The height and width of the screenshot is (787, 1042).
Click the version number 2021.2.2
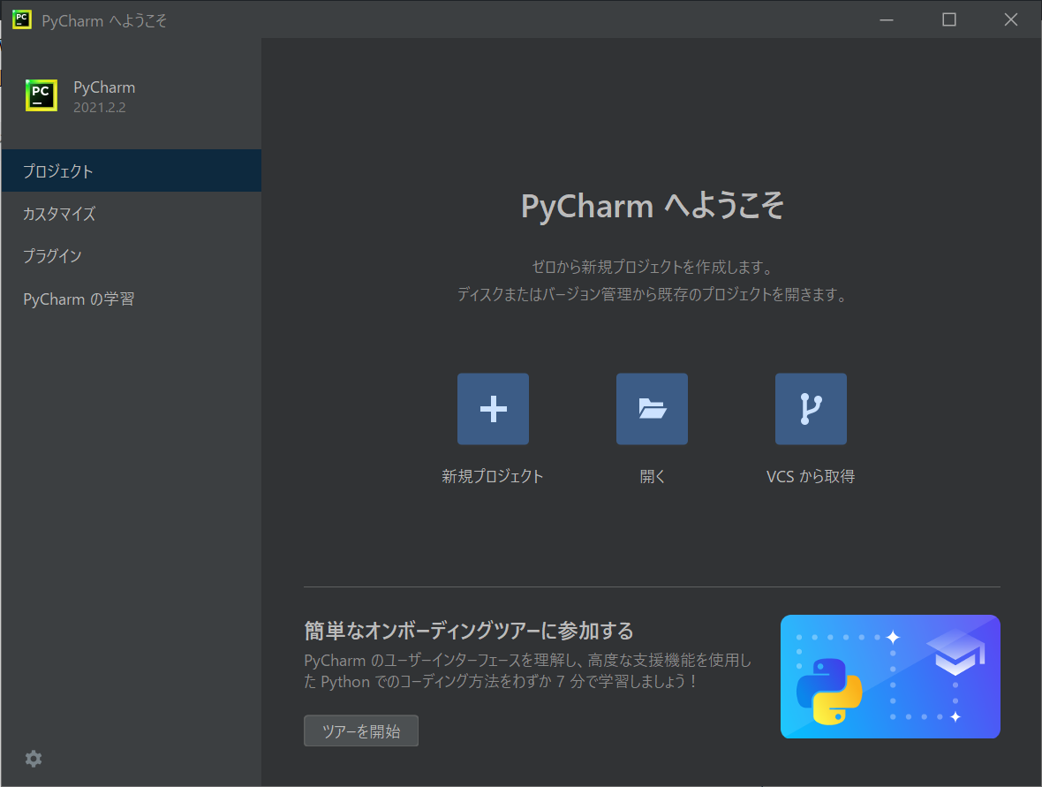pyautogui.click(x=100, y=108)
